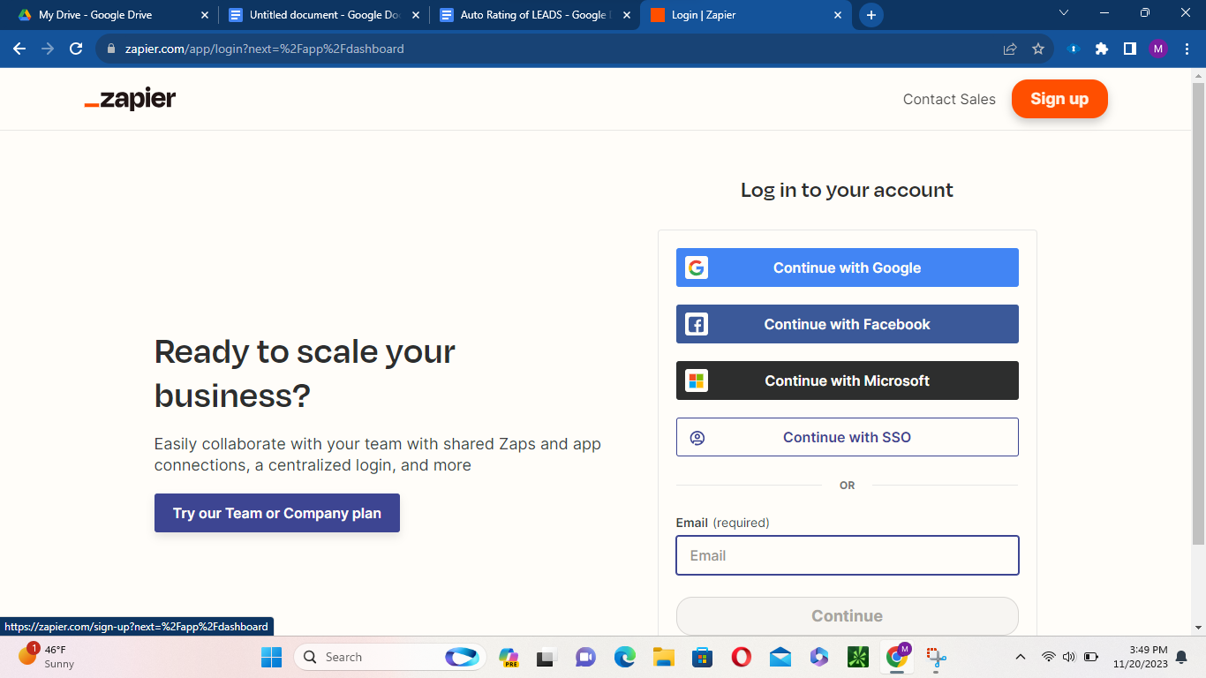Open the Contact Sales link
The height and width of the screenshot is (678, 1206).
click(949, 99)
